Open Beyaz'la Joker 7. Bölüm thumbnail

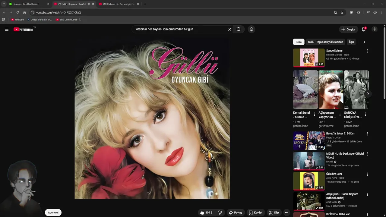[x=309, y=140]
